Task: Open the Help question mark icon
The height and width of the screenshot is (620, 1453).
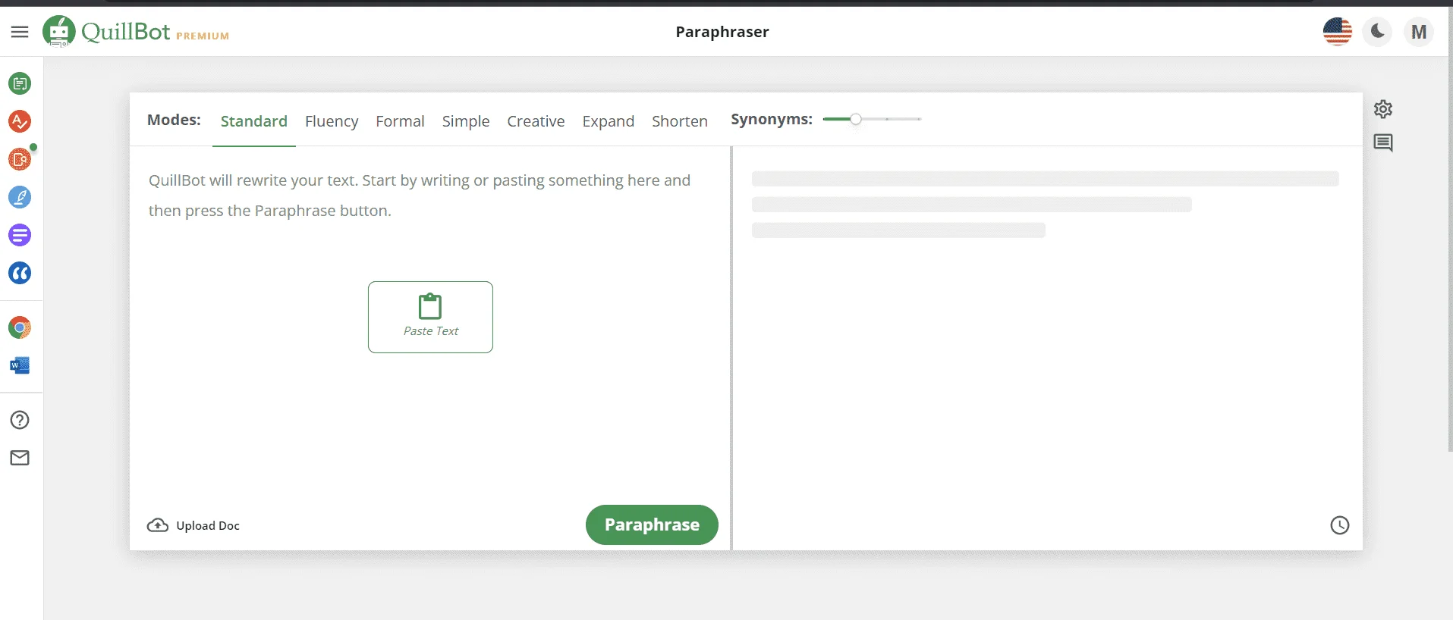Action: pos(20,420)
